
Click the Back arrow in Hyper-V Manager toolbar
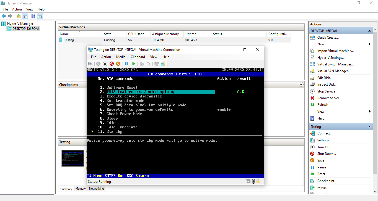(4, 16)
